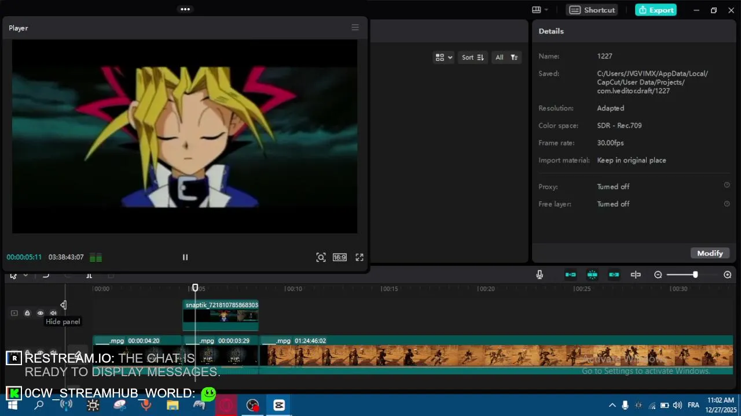Zoom out the timeline with minus icon
The height and width of the screenshot is (416, 741).
(658, 274)
